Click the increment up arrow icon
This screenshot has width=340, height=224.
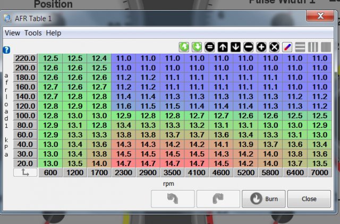223,47
